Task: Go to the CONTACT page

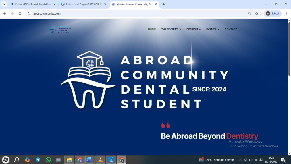Action: tap(231, 29)
